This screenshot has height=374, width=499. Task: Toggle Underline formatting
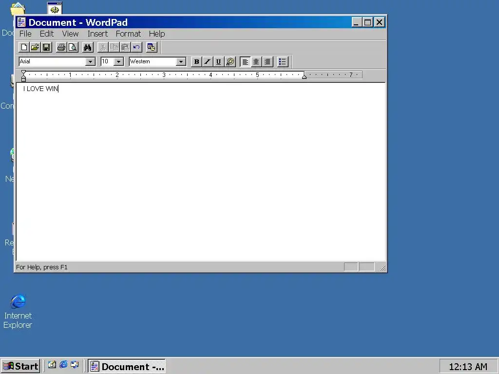point(219,62)
